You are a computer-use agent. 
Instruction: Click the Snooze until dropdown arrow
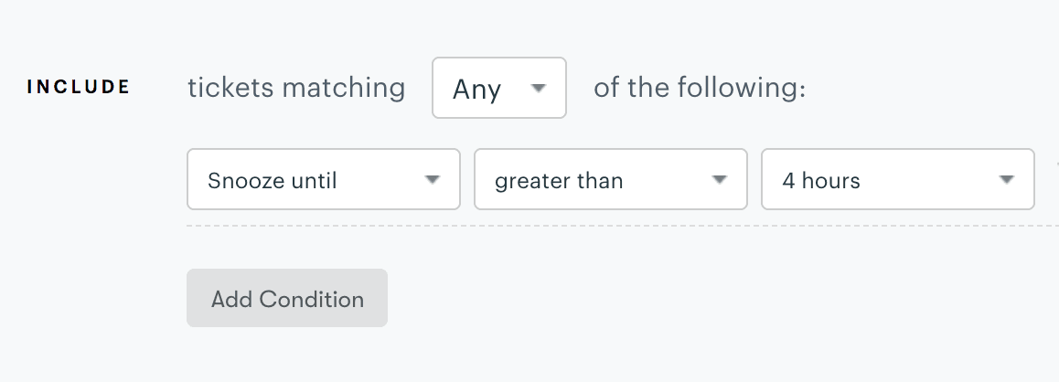pyautogui.click(x=433, y=180)
